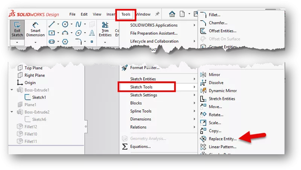Select Origin in feature tree
This screenshot has height=170, width=301.
[x=30, y=83]
